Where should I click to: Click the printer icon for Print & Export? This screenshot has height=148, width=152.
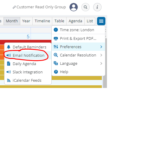56,38
